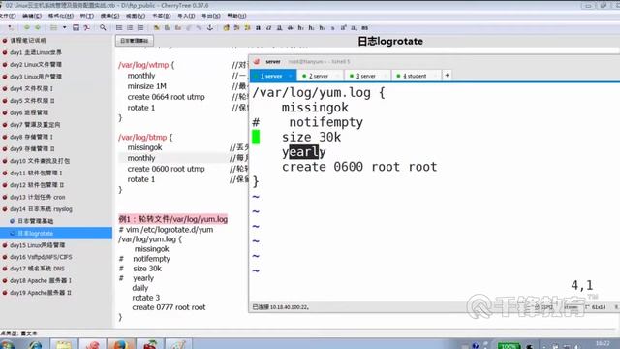This screenshot has height=349, width=620.
Task: Add new terminal tab with plus button
Action: point(447,76)
